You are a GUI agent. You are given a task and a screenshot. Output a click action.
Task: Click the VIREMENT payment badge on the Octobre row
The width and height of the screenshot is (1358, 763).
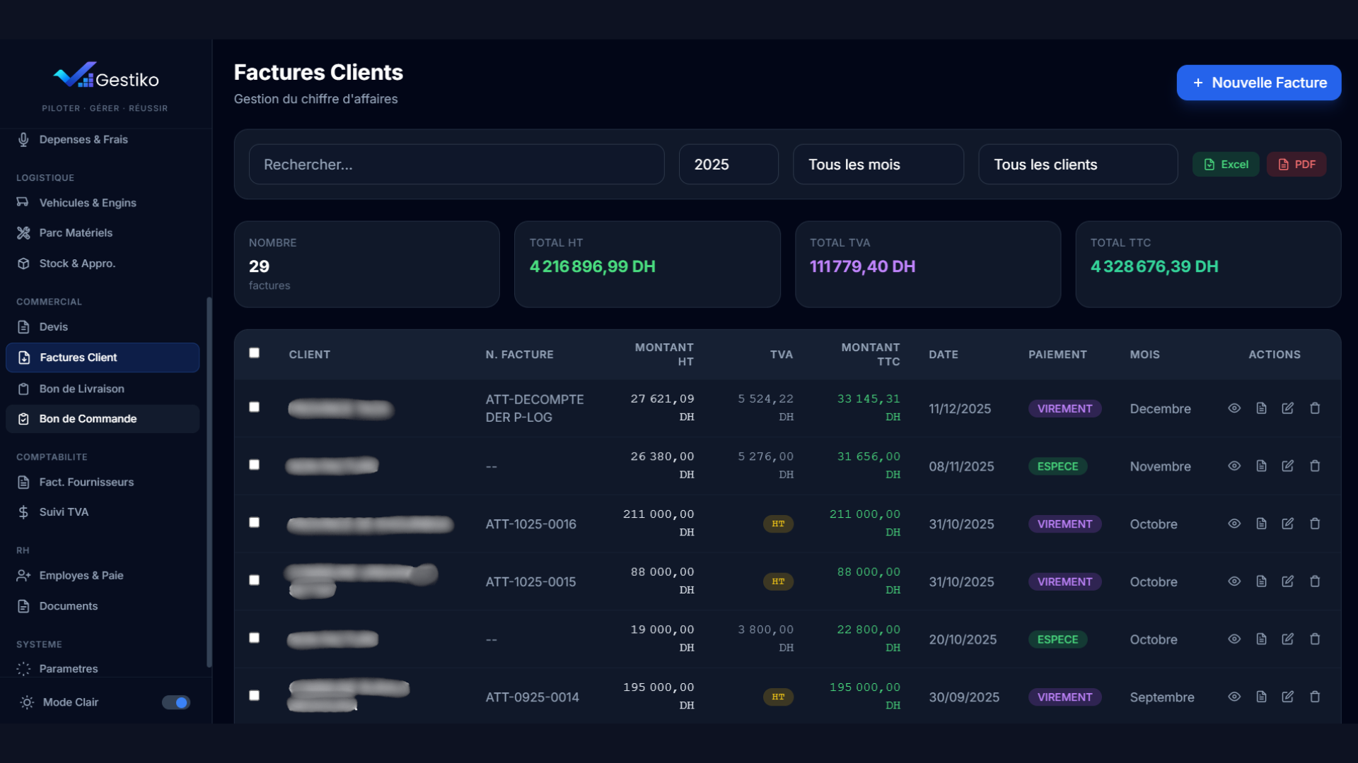pos(1064,524)
